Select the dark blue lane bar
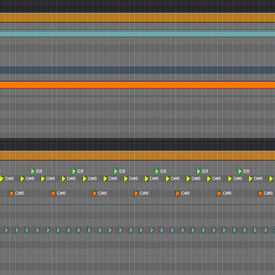 click(x=137, y=70)
